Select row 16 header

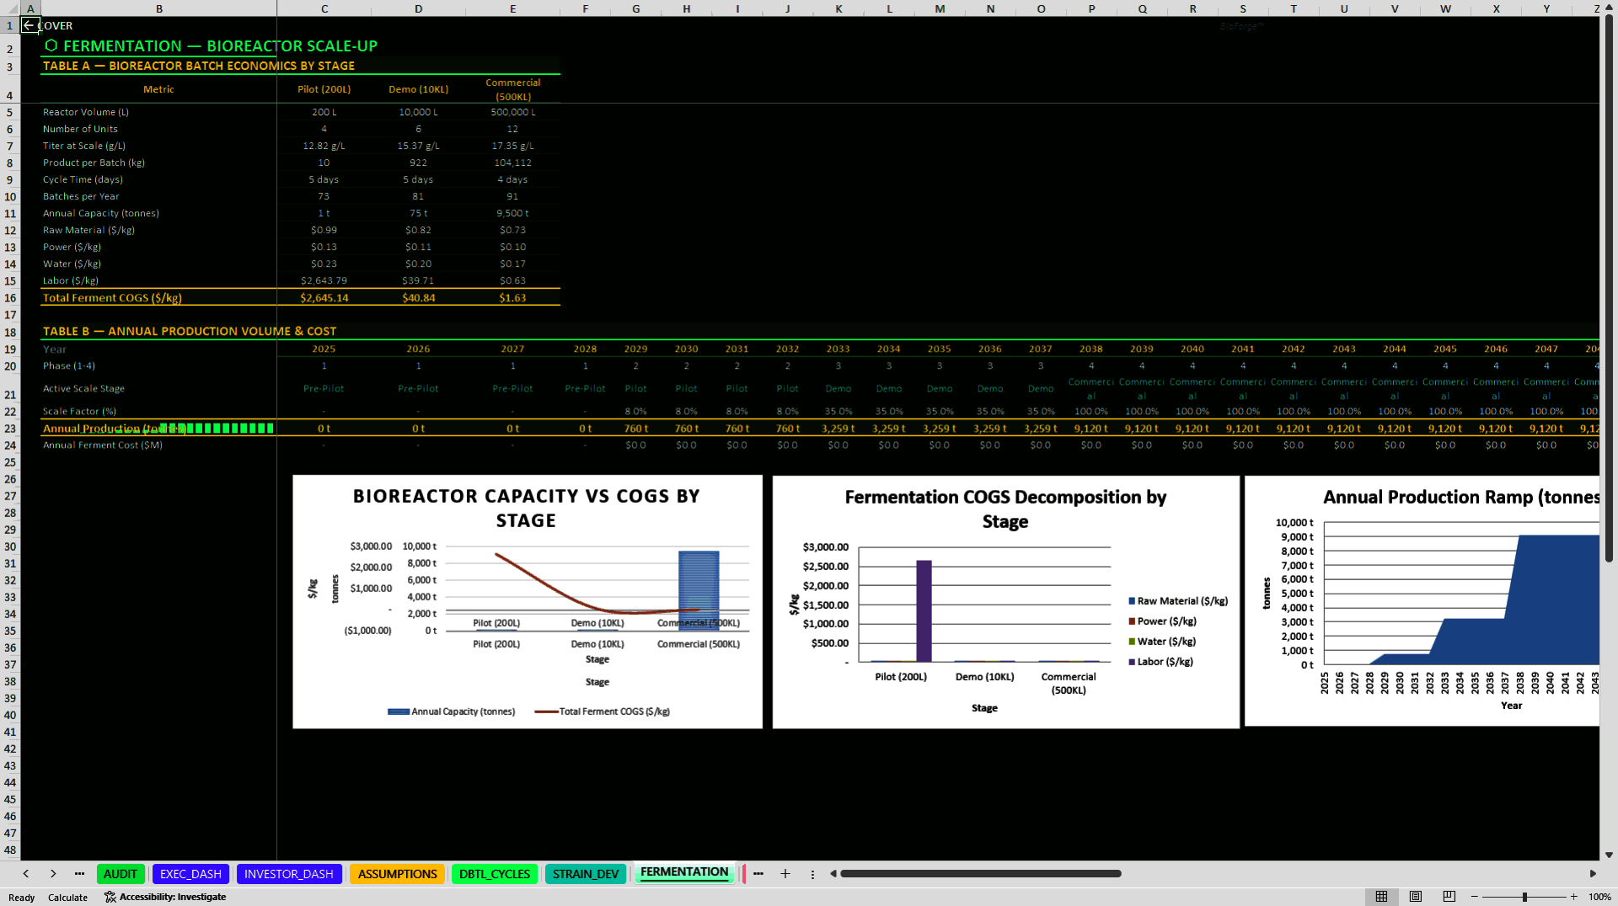(x=10, y=297)
